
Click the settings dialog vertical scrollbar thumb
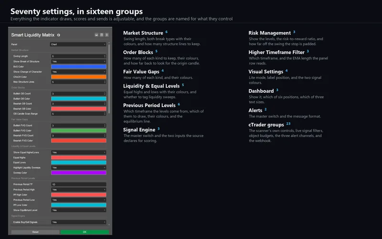pos(109,78)
